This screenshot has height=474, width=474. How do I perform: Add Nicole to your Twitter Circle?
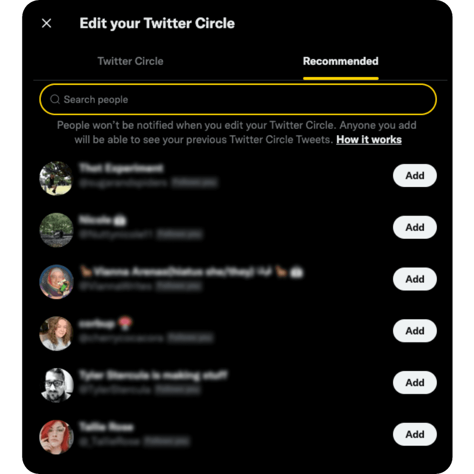pyautogui.click(x=414, y=228)
